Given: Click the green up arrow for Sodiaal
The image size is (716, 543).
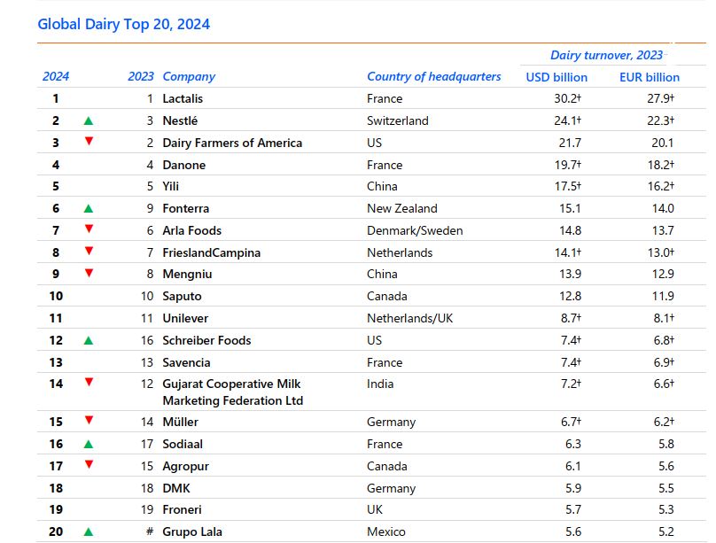Looking at the screenshot, I should [x=88, y=444].
